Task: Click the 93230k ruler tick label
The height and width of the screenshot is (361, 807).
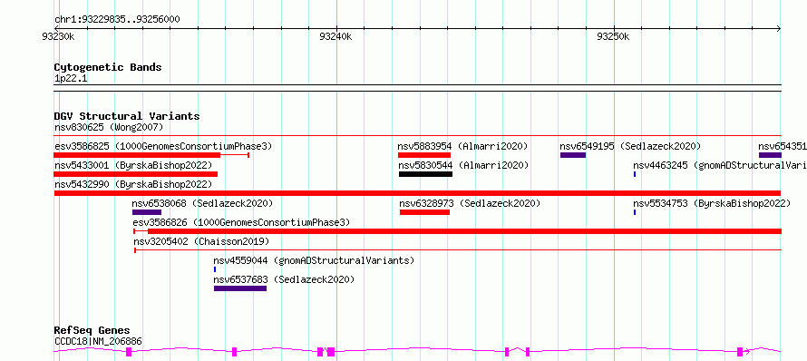Action: point(59,36)
